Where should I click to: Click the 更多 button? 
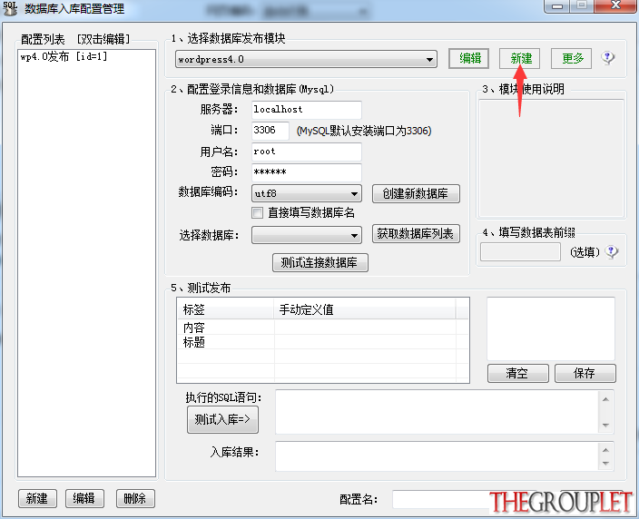click(x=571, y=59)
